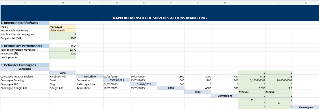Select the budget value '5000' cell
The height and width of the screenshot is (110, 319).
point(63,38)
